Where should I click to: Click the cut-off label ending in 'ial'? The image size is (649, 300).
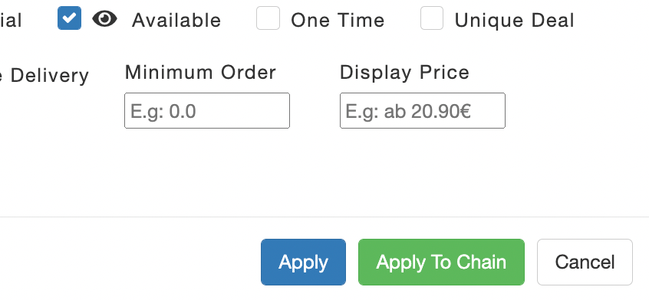coord(11,20)
